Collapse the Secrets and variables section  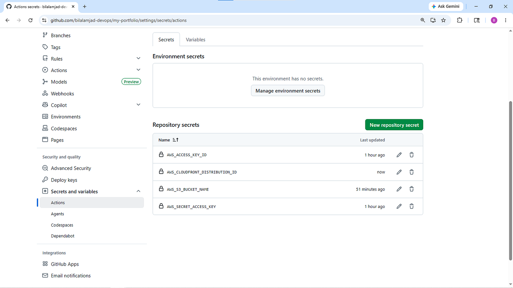pyautogui.click(x=139, y=191)
